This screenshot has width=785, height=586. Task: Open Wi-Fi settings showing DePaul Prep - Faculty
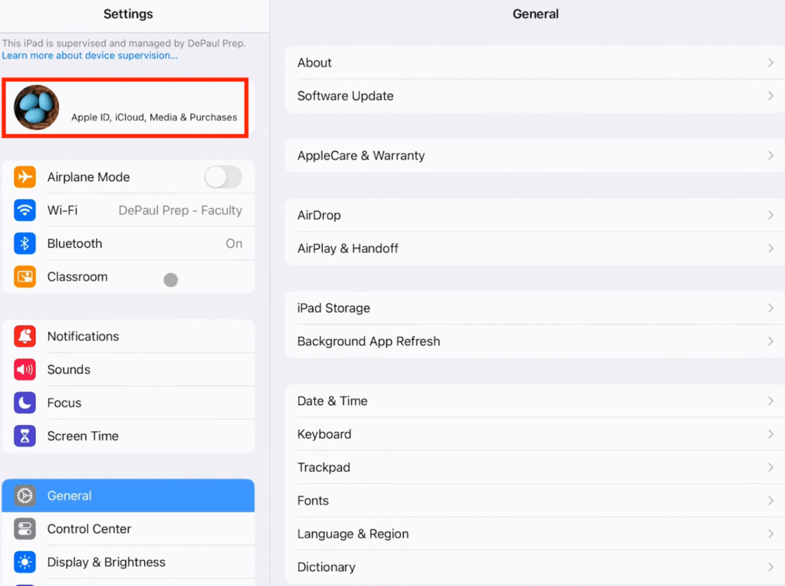pos(128,210)
